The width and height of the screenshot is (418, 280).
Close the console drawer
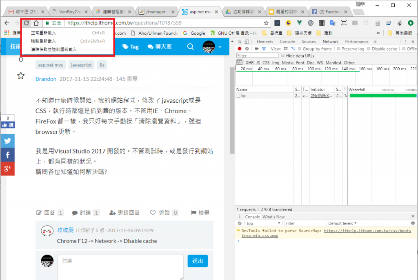point(413,216)
